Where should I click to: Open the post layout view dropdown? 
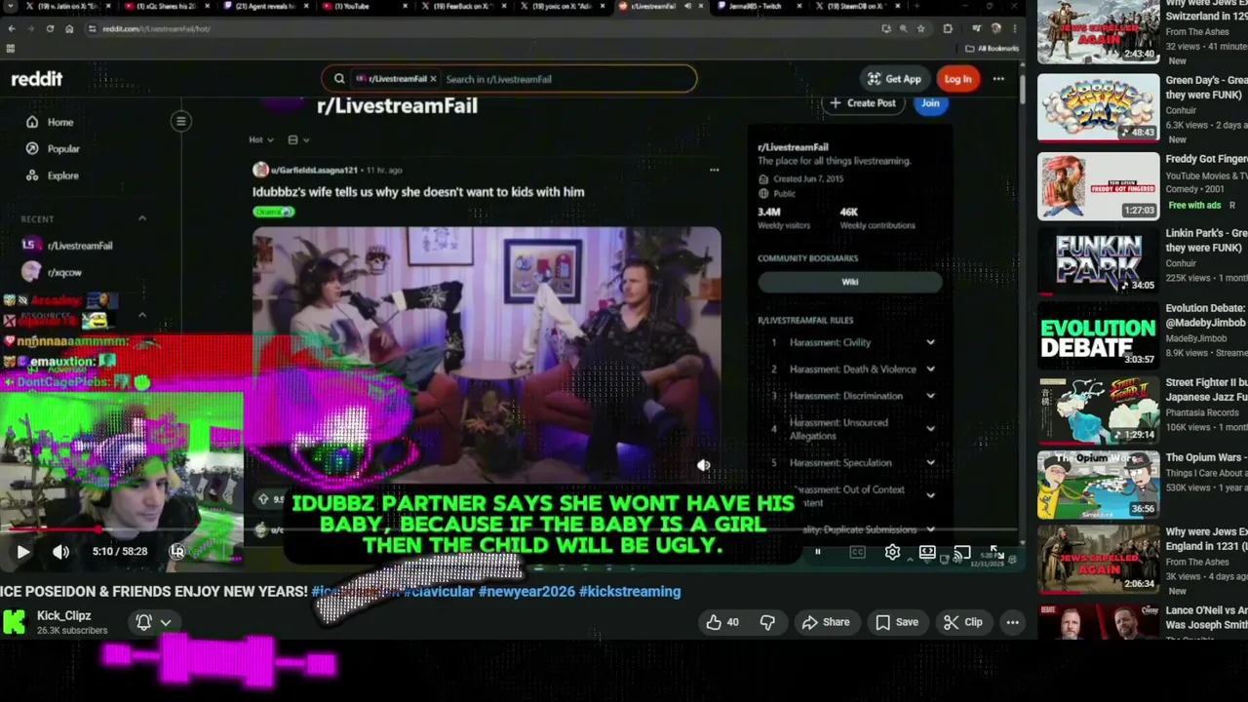click(298, 139)
